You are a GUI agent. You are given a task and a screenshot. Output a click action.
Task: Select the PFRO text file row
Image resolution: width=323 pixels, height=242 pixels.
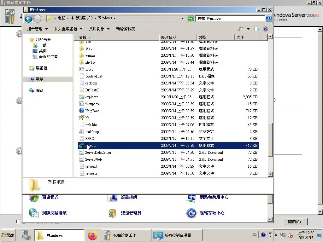point(168,139)
